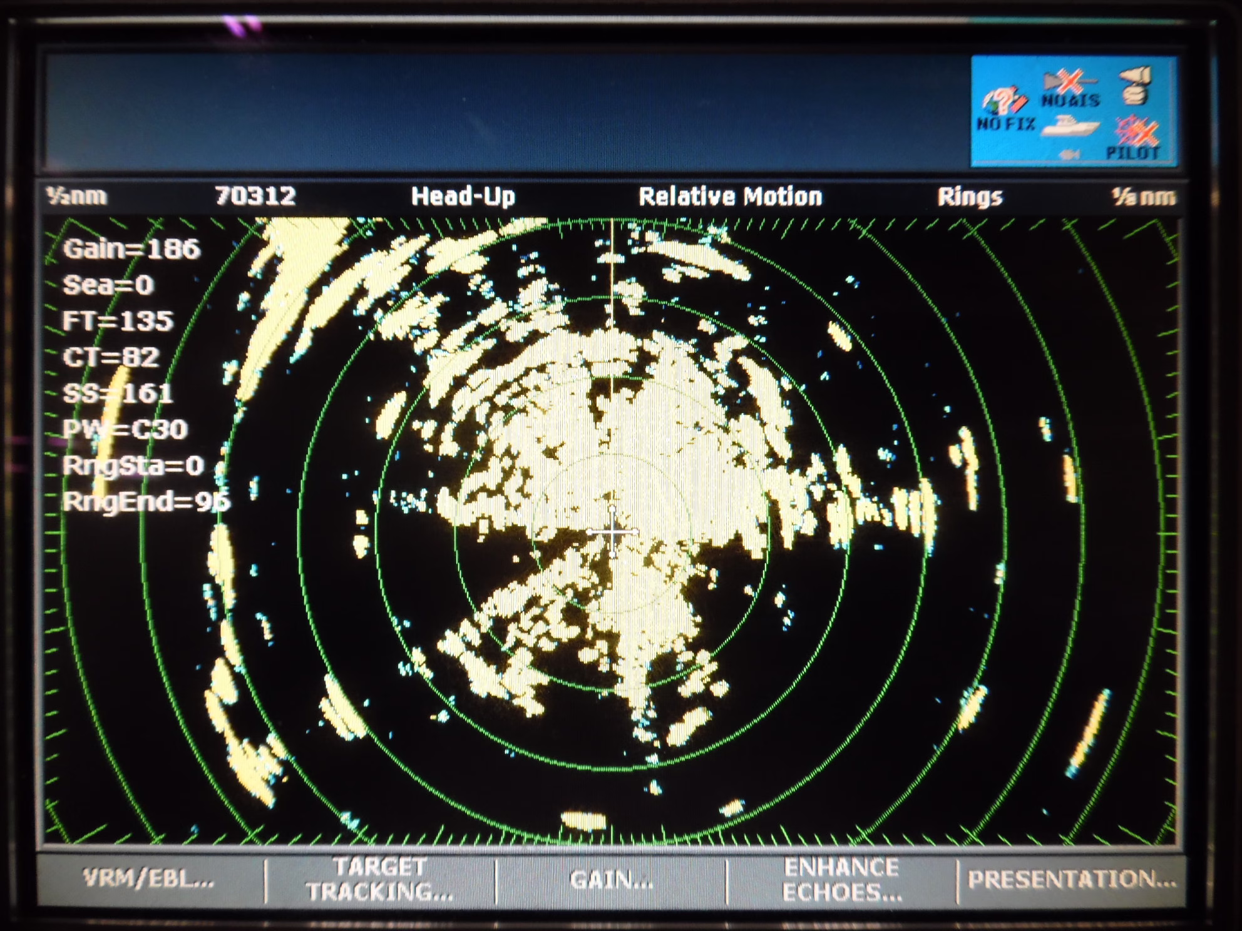This screenshot has width=1242, height=931.
Task: Tap the NO FIX text label
Action: (x=1005, y=124)
